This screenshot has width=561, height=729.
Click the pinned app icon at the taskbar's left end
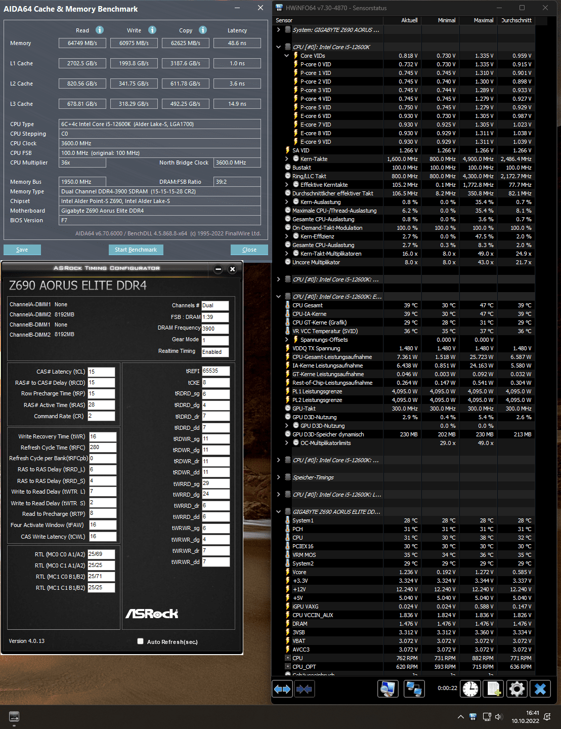pyautogui.click(x=14, y=717)
